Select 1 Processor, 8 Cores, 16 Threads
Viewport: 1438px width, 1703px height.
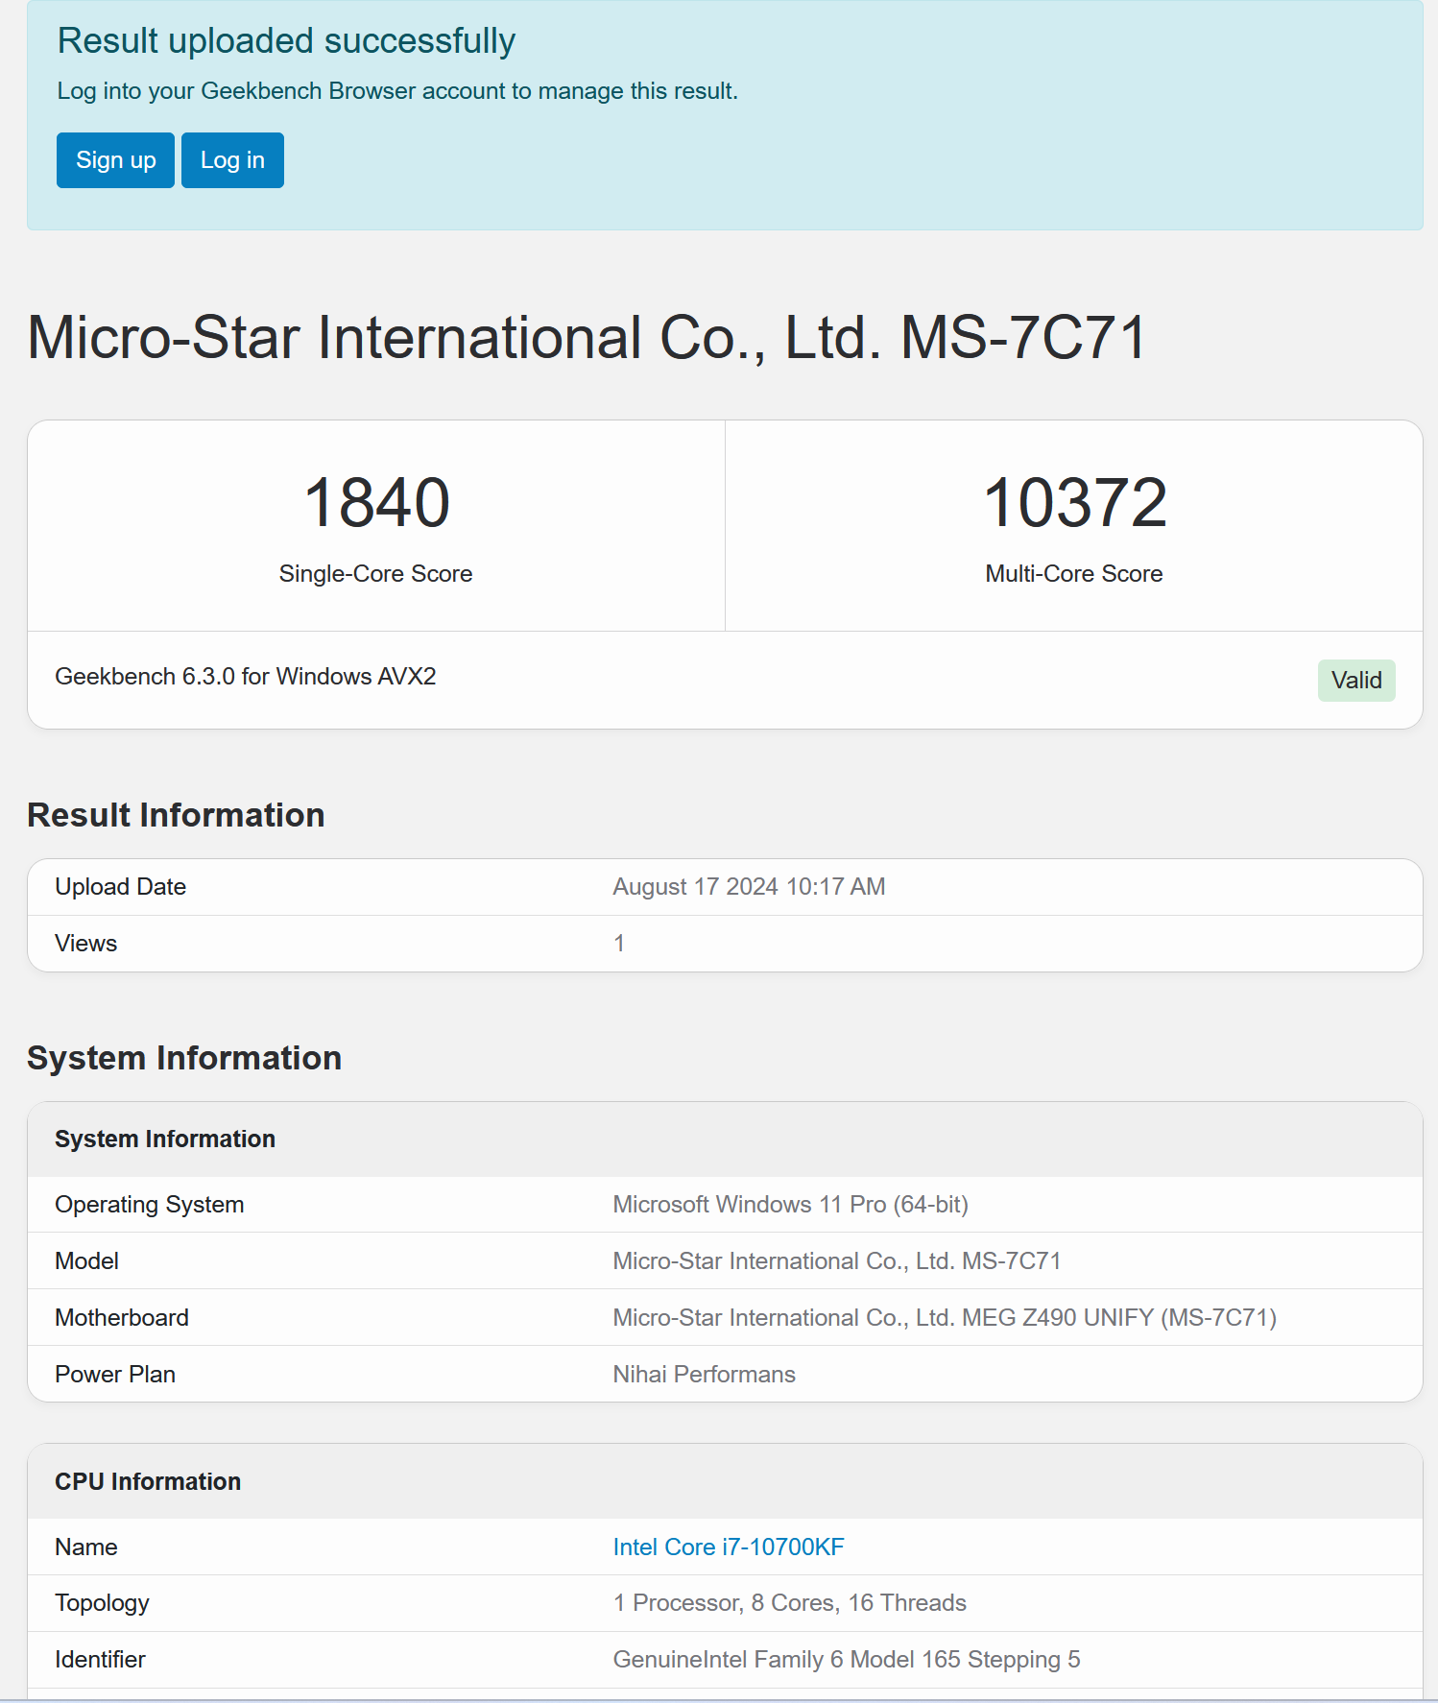(x=789, y=1603)
